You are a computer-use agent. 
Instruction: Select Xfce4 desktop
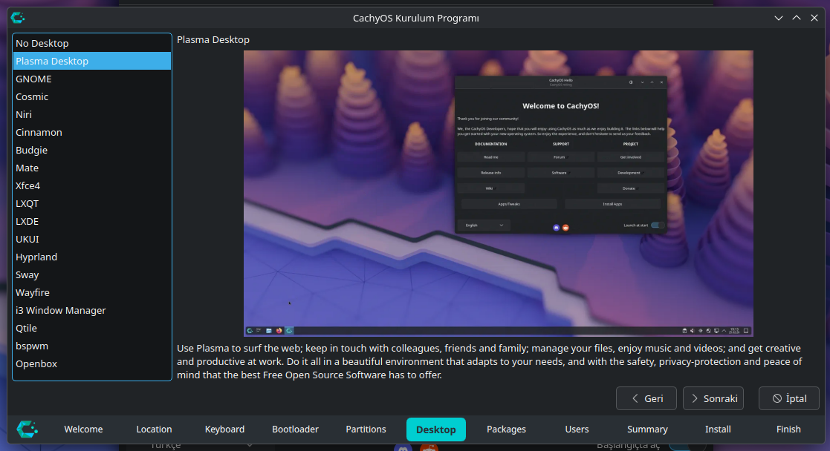(91, 185)
